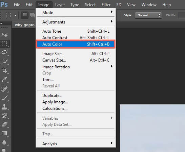Choose Add to Selection mode

pos(33,15)
